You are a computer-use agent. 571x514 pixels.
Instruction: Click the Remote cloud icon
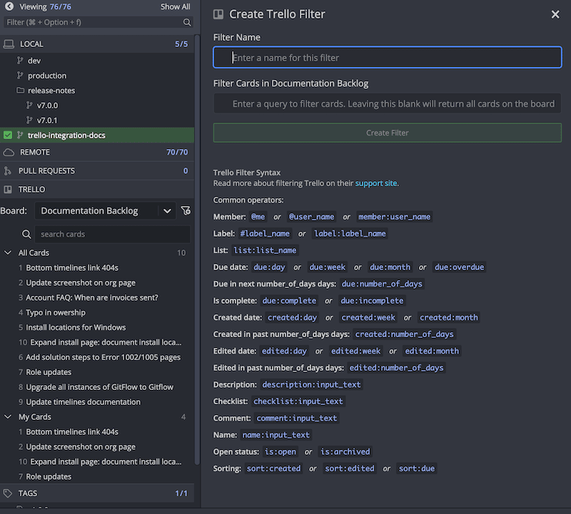(9, 153)
